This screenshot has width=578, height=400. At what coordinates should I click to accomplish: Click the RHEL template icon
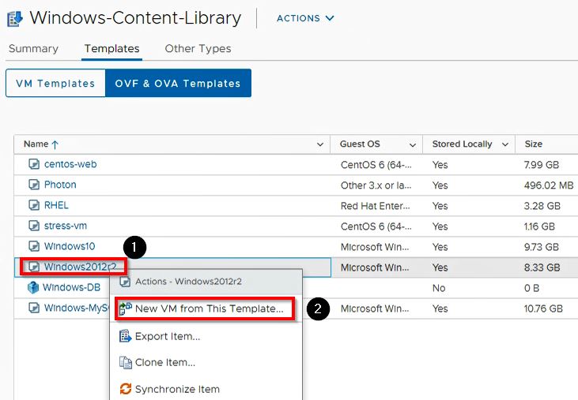[x=34, y=205]
